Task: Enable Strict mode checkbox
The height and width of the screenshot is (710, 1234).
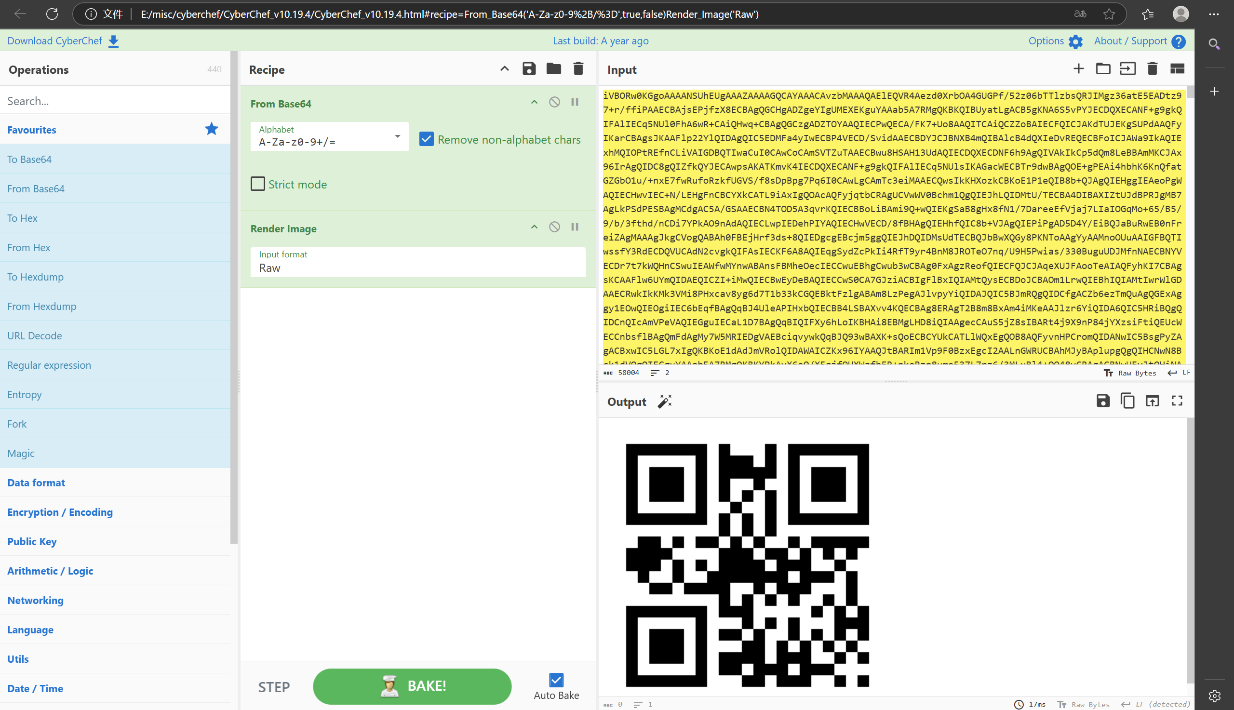Action: coord(258,184)
